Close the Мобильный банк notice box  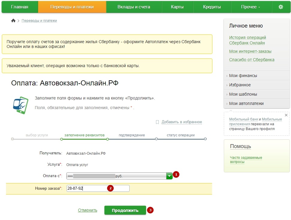(x=286, y=115)
